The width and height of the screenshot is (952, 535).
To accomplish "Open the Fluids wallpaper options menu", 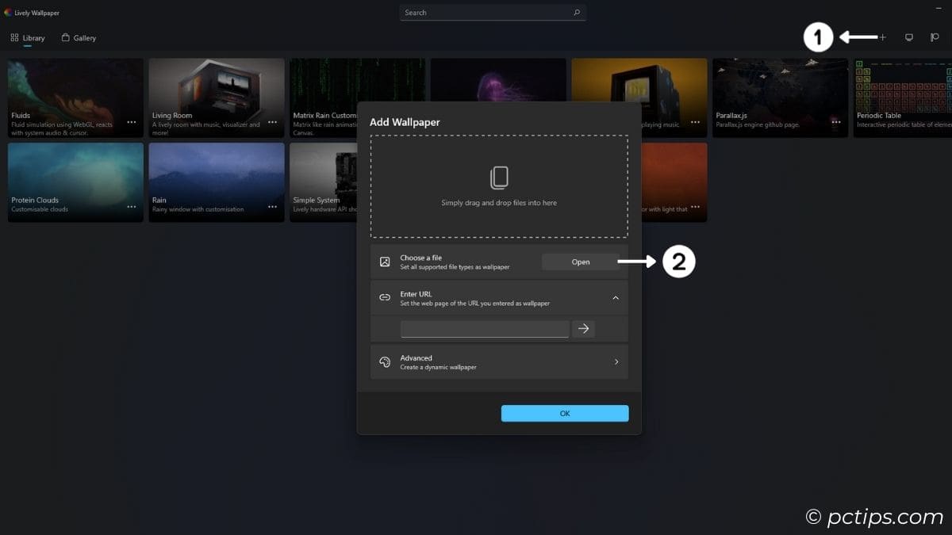I will [132, 121].
